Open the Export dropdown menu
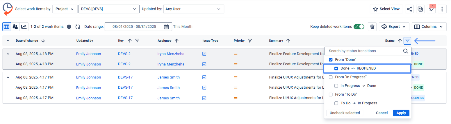The height and width of the screenshot is (124, 451). pos(394,27)
